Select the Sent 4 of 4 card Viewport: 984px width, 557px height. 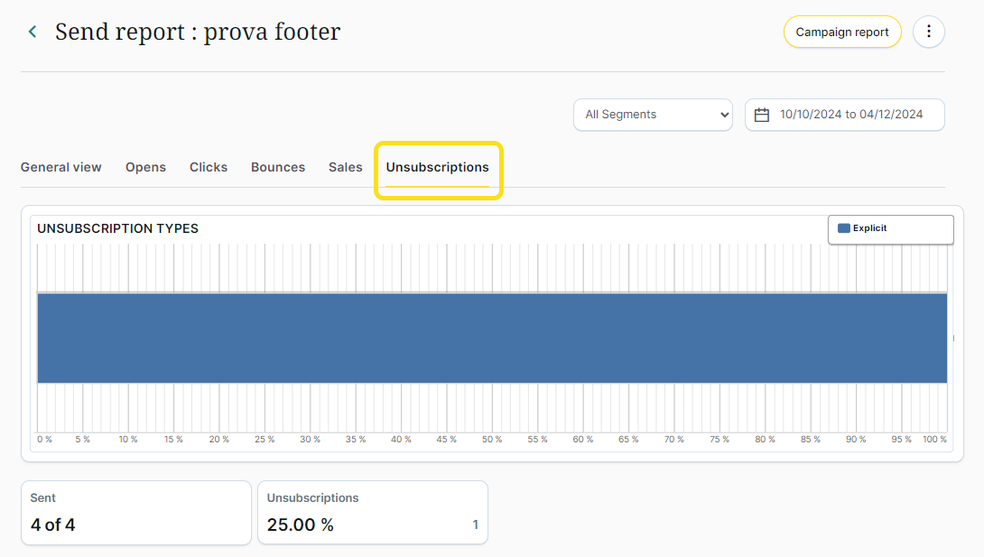tap(136, 513)
